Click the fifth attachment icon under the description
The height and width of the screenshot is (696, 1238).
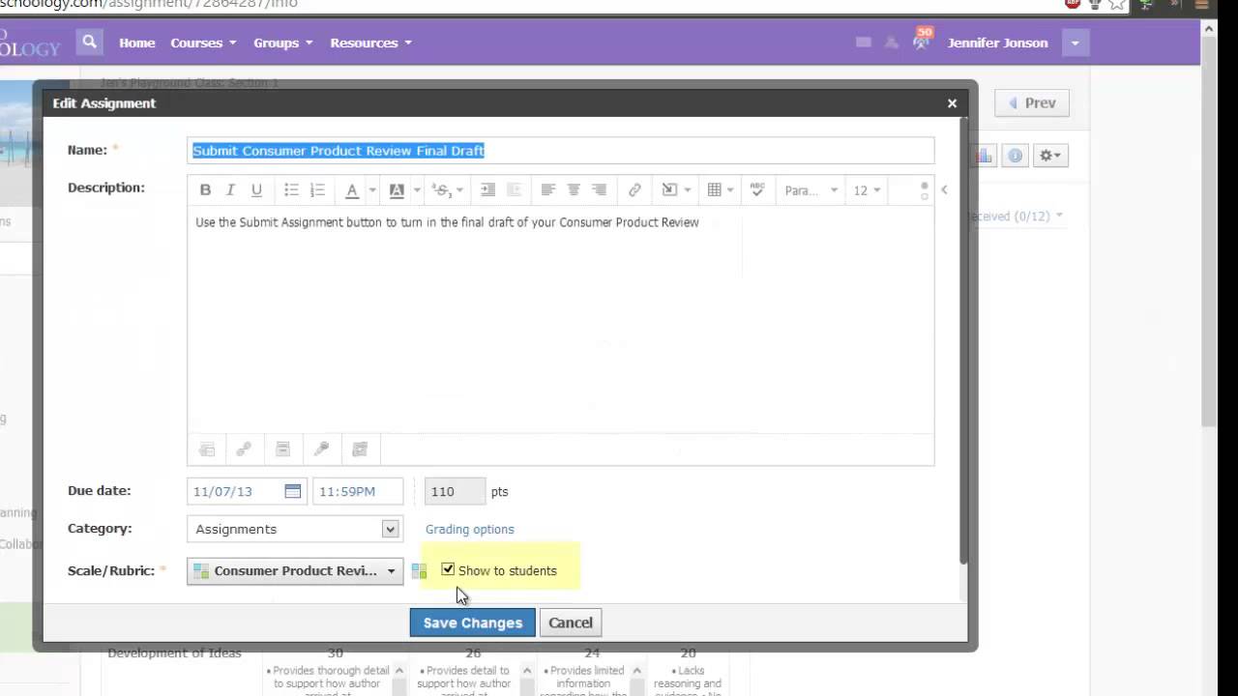pyautogui.click(x=360, y=449)
